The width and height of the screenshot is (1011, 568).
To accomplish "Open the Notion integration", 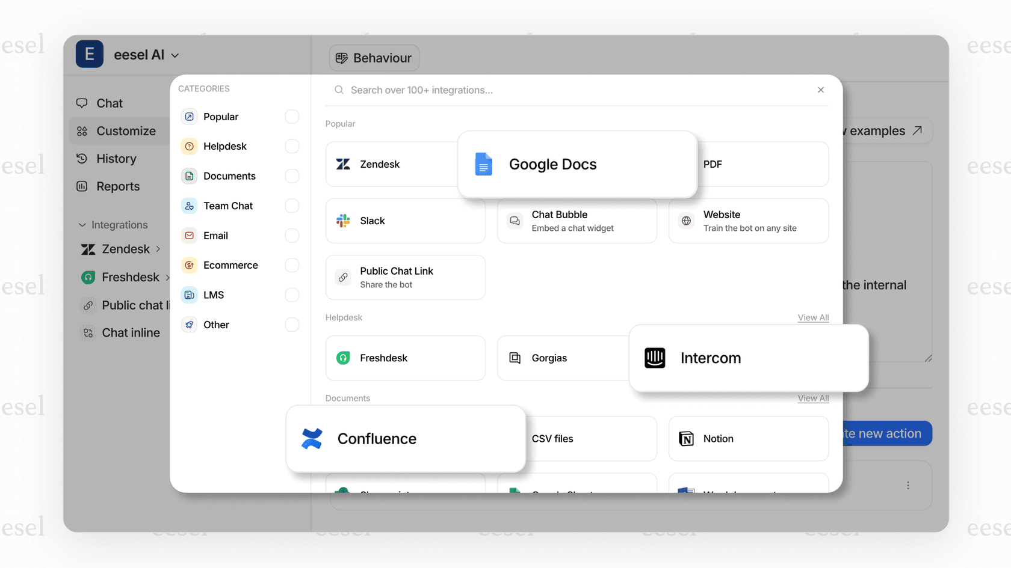I will pyautogui.click(x=717, y=439).
